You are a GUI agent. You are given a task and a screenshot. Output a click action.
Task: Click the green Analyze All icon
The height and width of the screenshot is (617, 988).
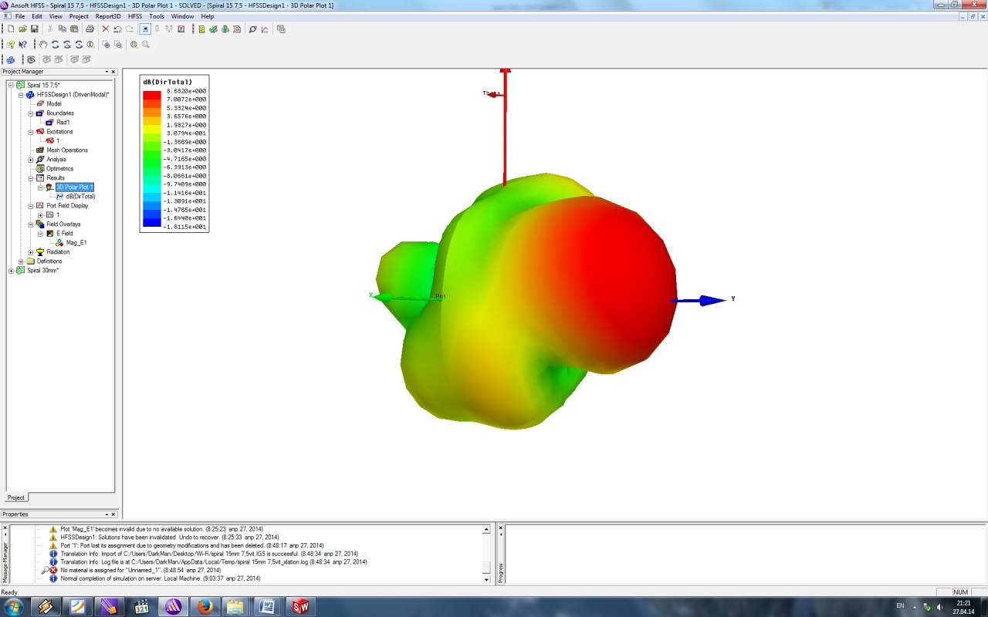point(225,29)
